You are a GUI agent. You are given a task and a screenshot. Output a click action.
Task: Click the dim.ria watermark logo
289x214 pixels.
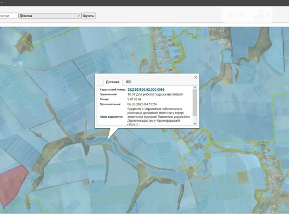pos(248,15)
